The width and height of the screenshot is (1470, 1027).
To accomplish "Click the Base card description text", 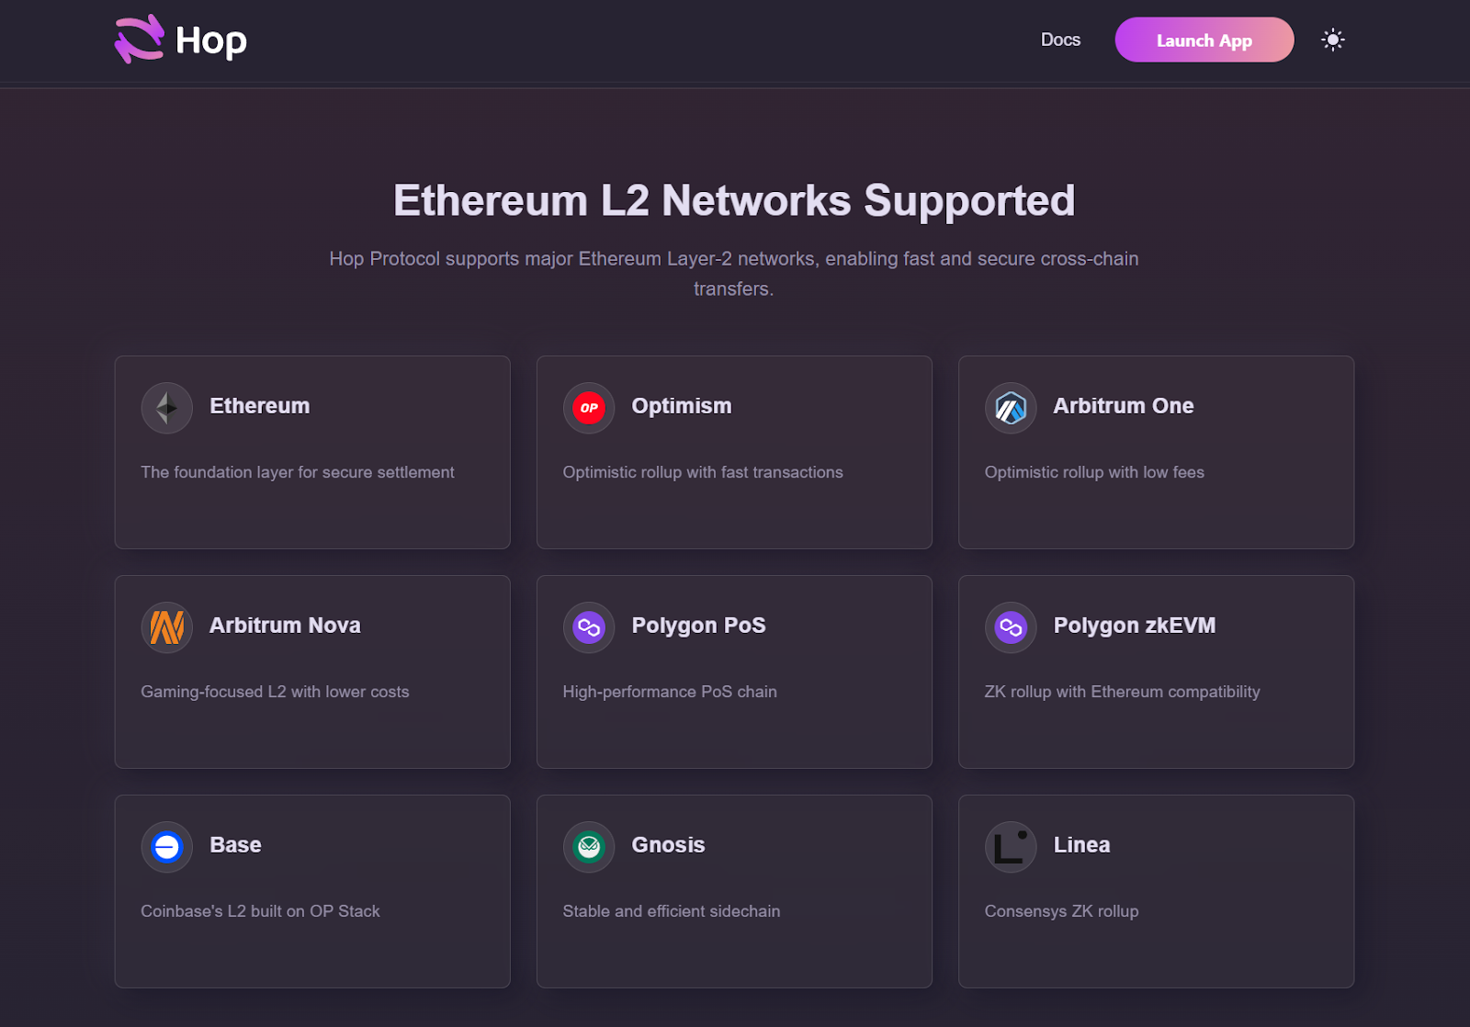I will tap(260, 911).
